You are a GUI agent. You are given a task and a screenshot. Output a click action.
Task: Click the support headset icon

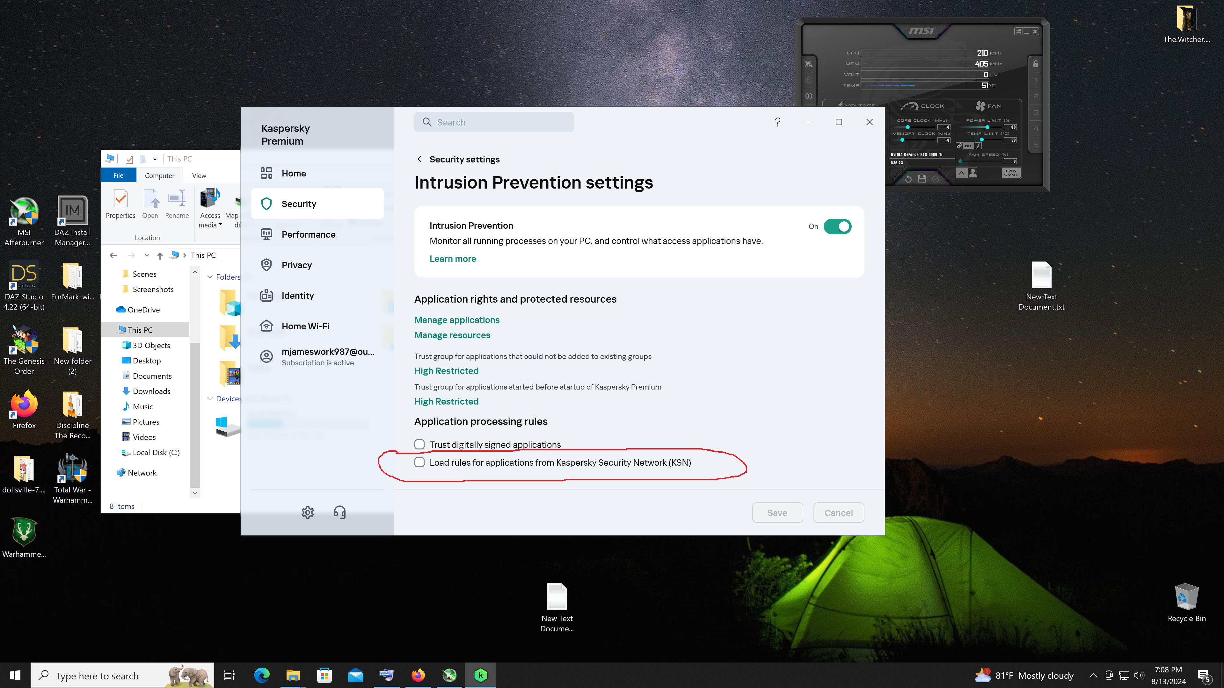point(339,512)
